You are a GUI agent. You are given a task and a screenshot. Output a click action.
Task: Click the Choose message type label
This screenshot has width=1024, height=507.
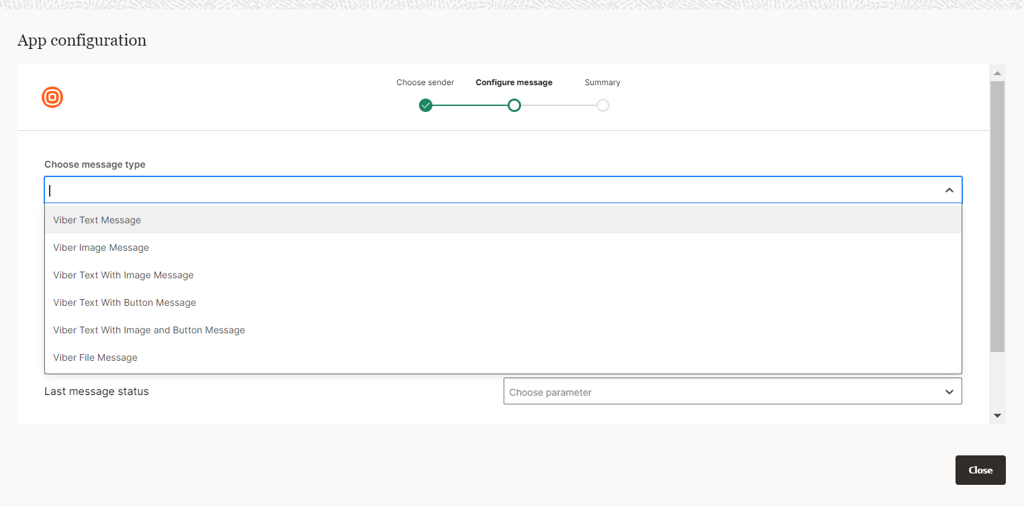(x=95, y=164)
